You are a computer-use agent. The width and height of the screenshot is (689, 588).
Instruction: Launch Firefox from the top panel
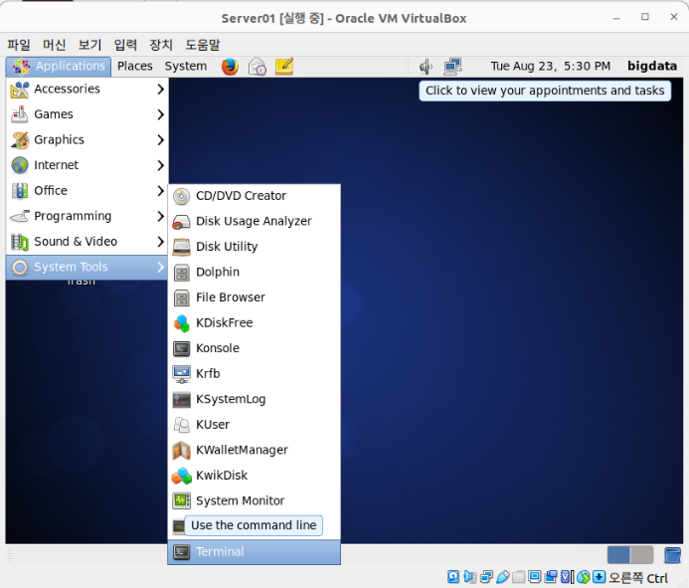pyautogui.click(x=230, y=67)
